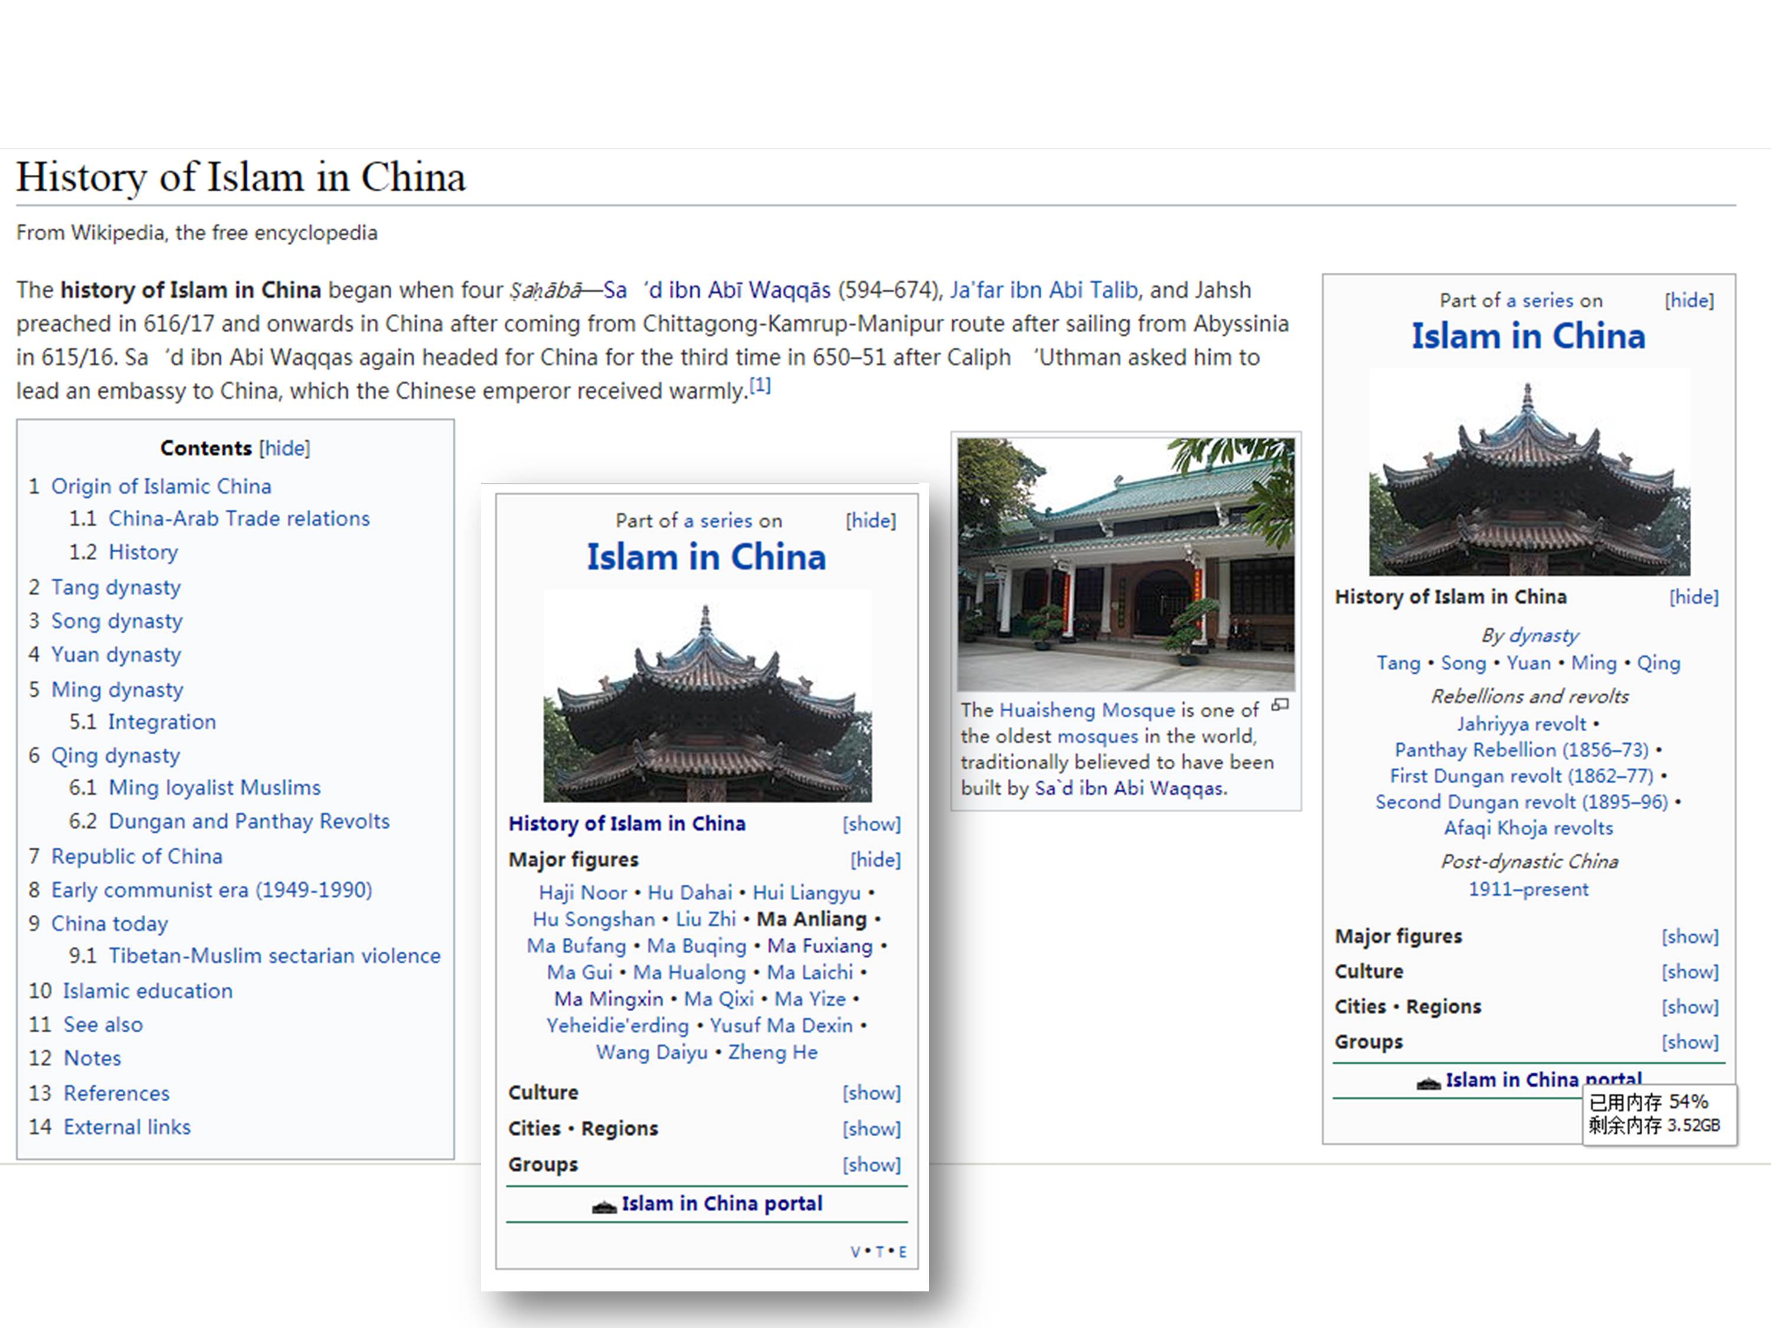Screen dimensions: 1771x1328
Task: Hide the Contents table via its [hide] toggle
Action: [284, 448]
